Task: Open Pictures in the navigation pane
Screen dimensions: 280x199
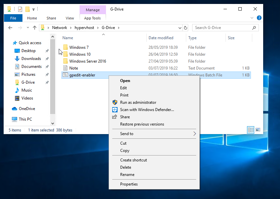Action: [28, 74]
